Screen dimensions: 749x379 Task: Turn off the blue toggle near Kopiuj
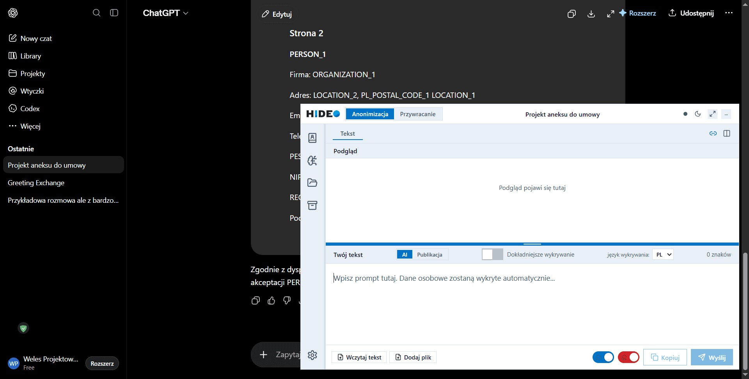click(x=603, y=357)
